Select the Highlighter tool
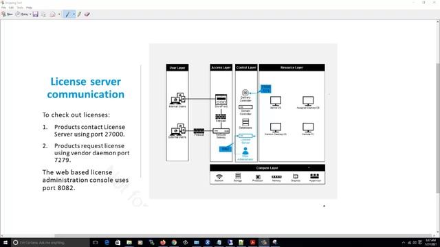 pos(79,14)
